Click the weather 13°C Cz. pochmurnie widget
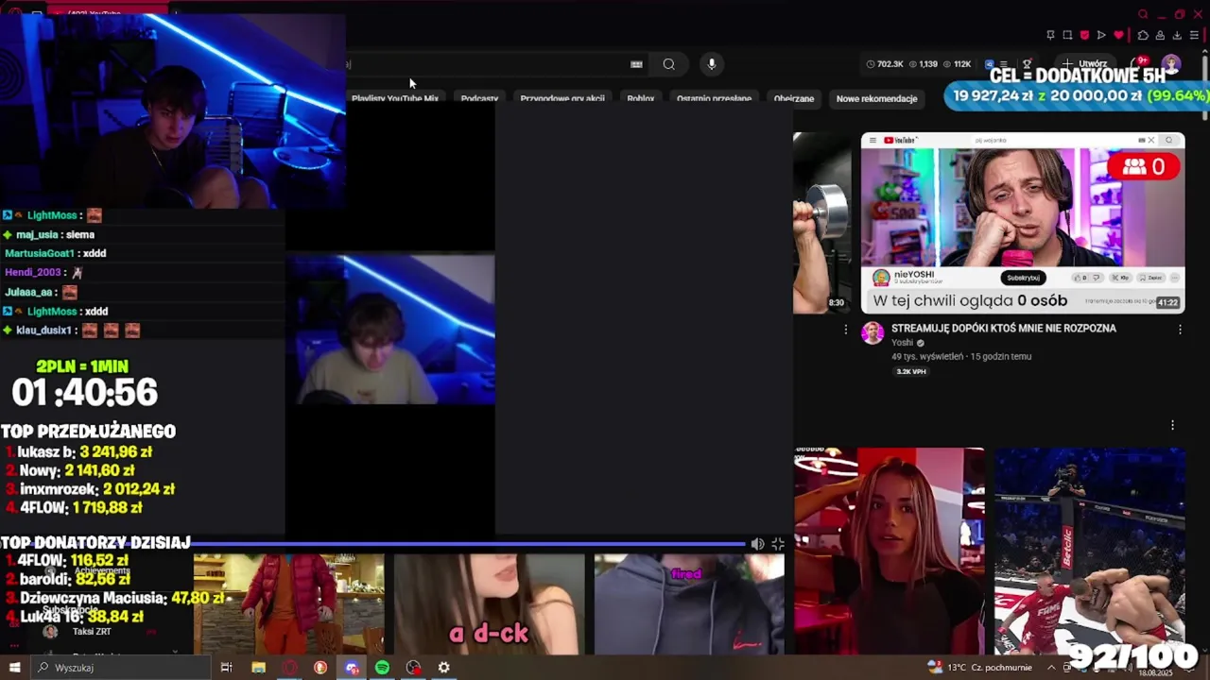 pyautogui.click(x=979, y=668)
